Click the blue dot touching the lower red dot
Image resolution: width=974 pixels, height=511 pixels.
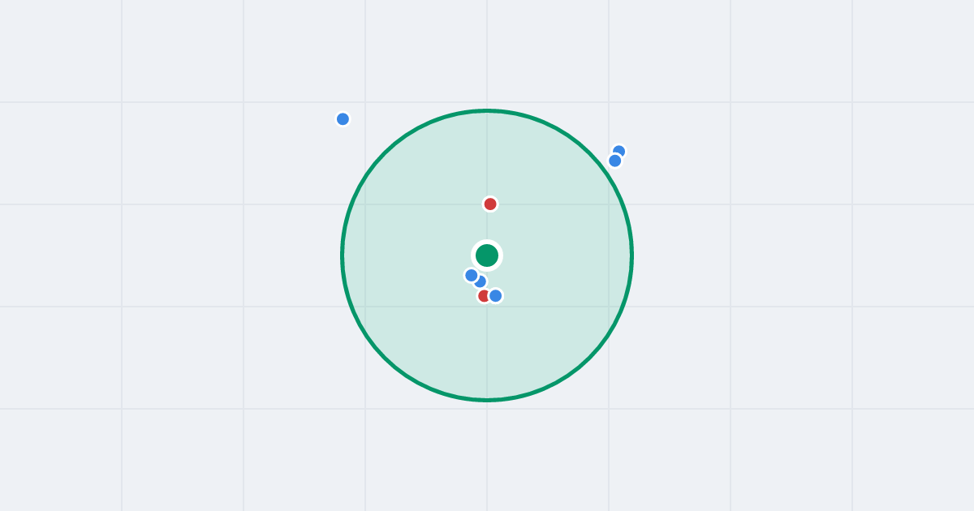point(495,295)
